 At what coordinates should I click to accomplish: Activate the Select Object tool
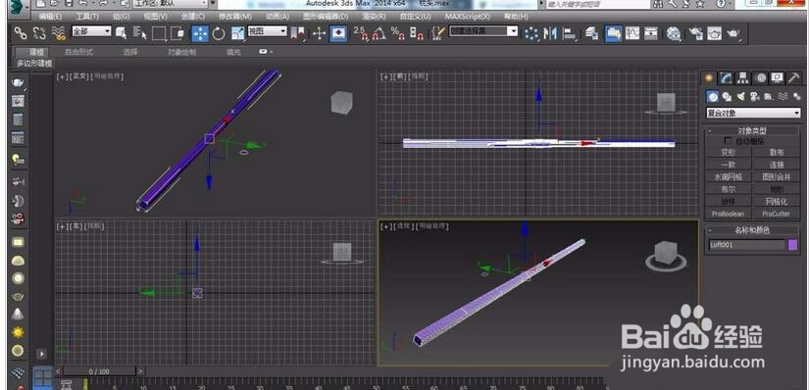[x=122, y=33]
